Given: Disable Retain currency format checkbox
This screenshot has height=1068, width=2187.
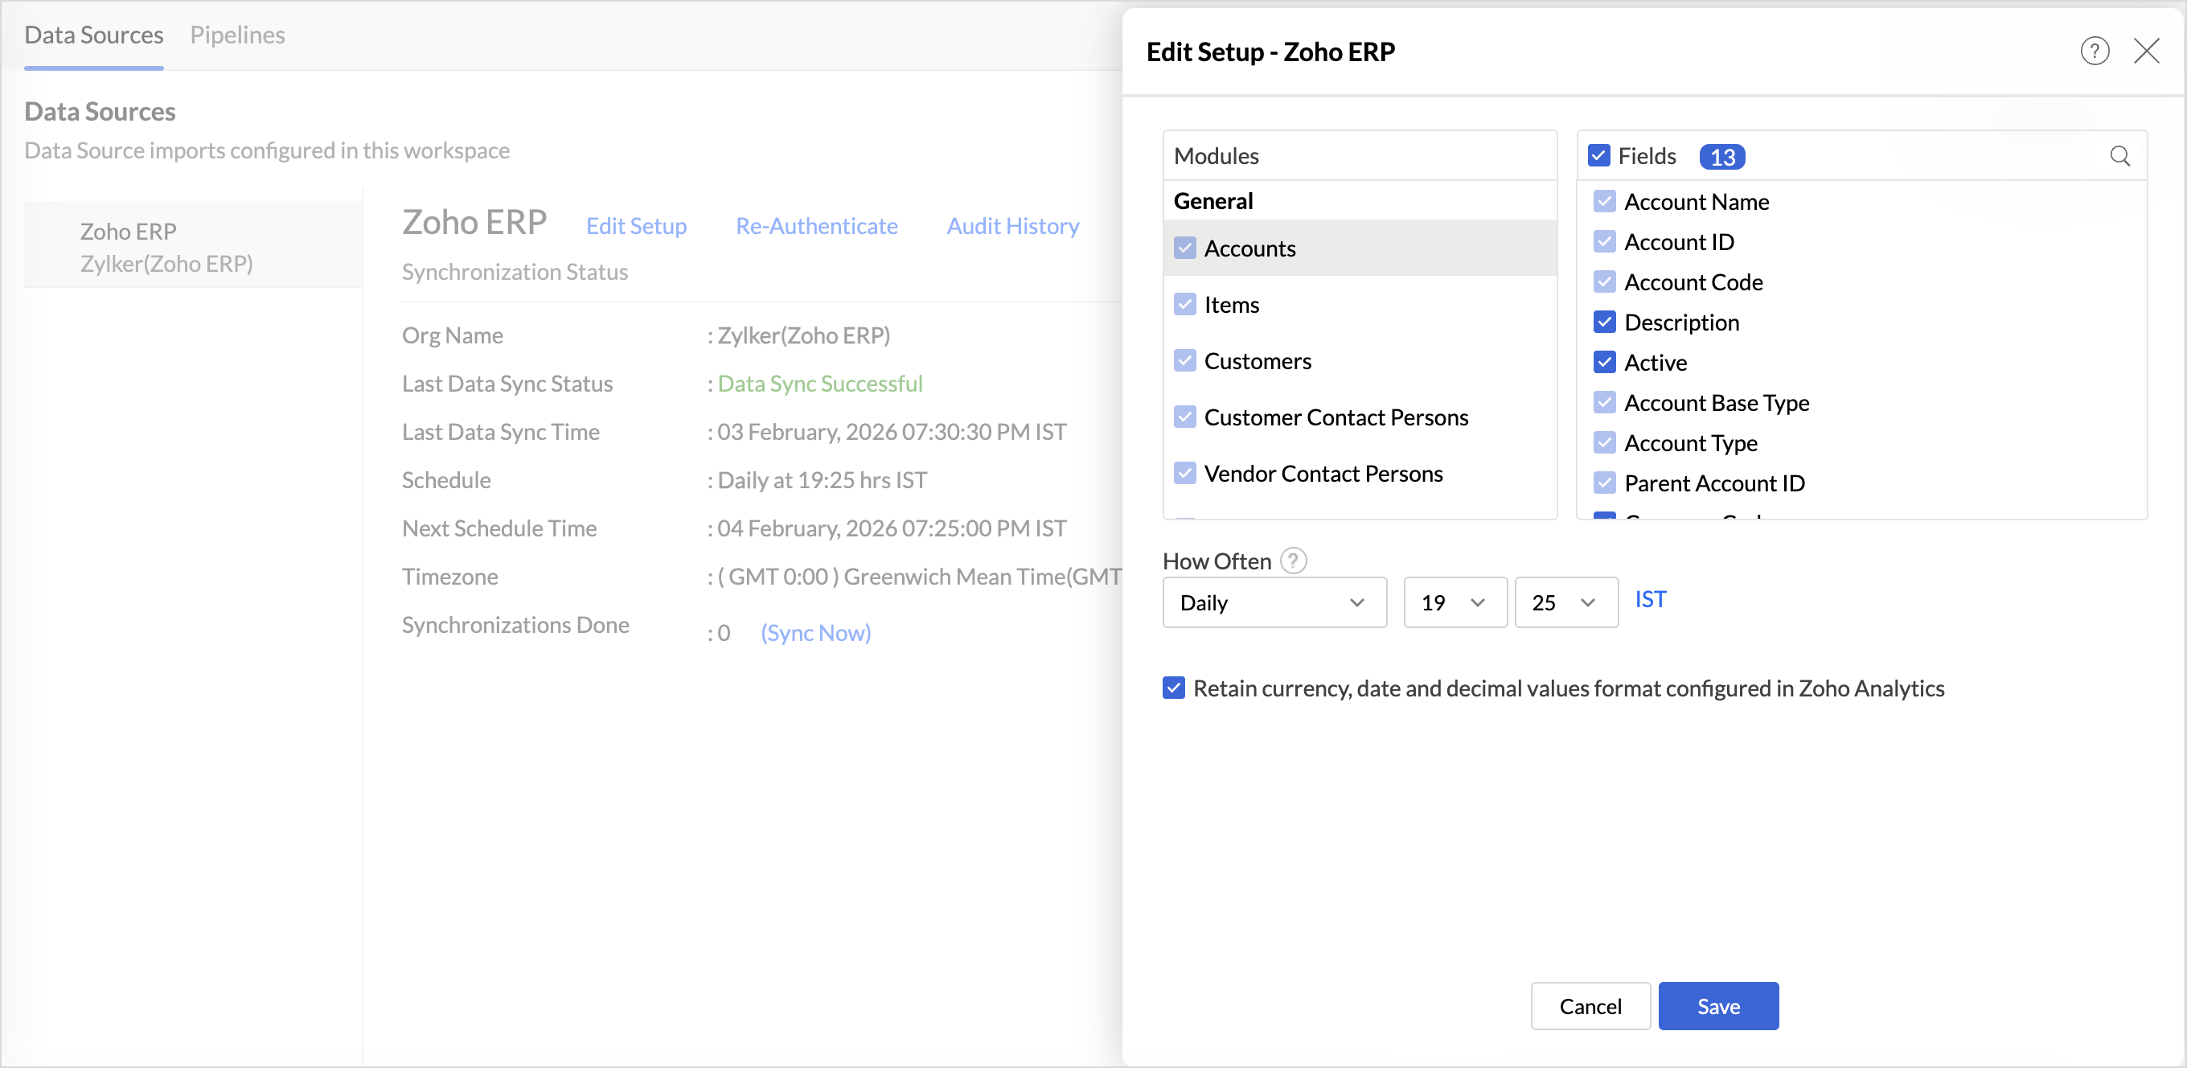Looking at the screenshot, I should pyautogui.click(x=1173, y=688).
